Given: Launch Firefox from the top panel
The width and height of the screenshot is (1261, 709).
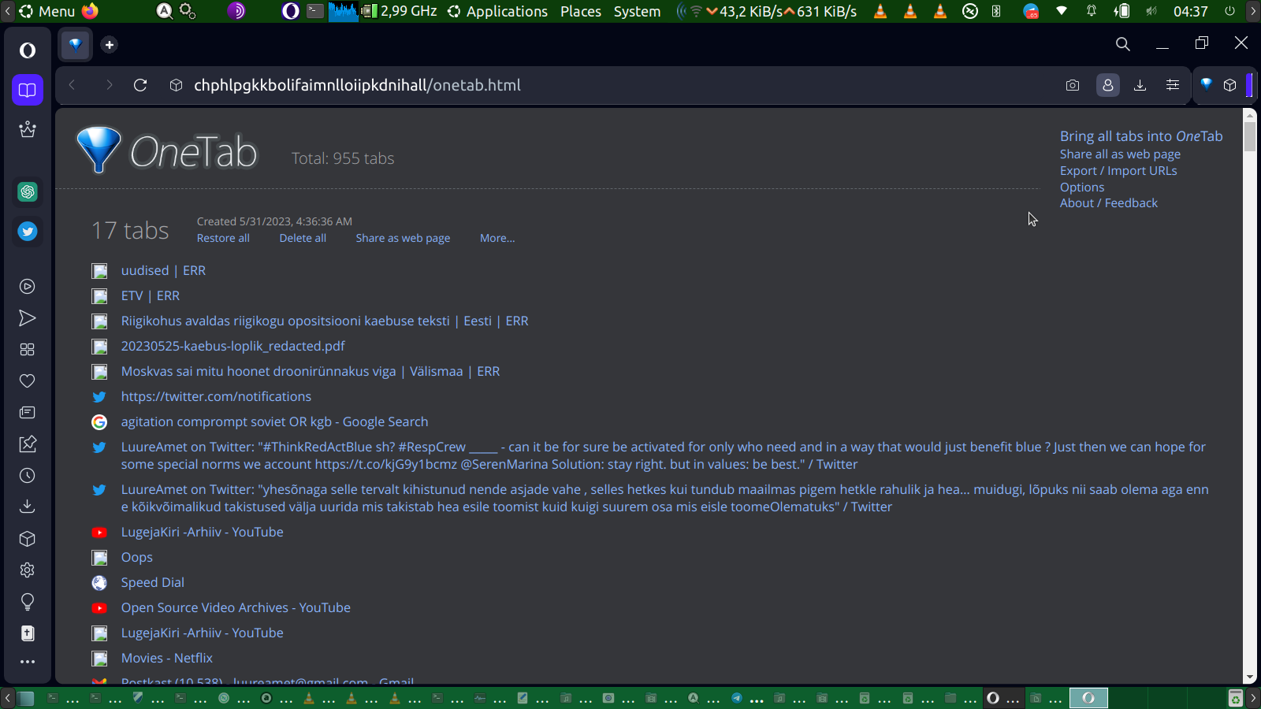Looking at the screenshot, I should click(x=91, y=11).
